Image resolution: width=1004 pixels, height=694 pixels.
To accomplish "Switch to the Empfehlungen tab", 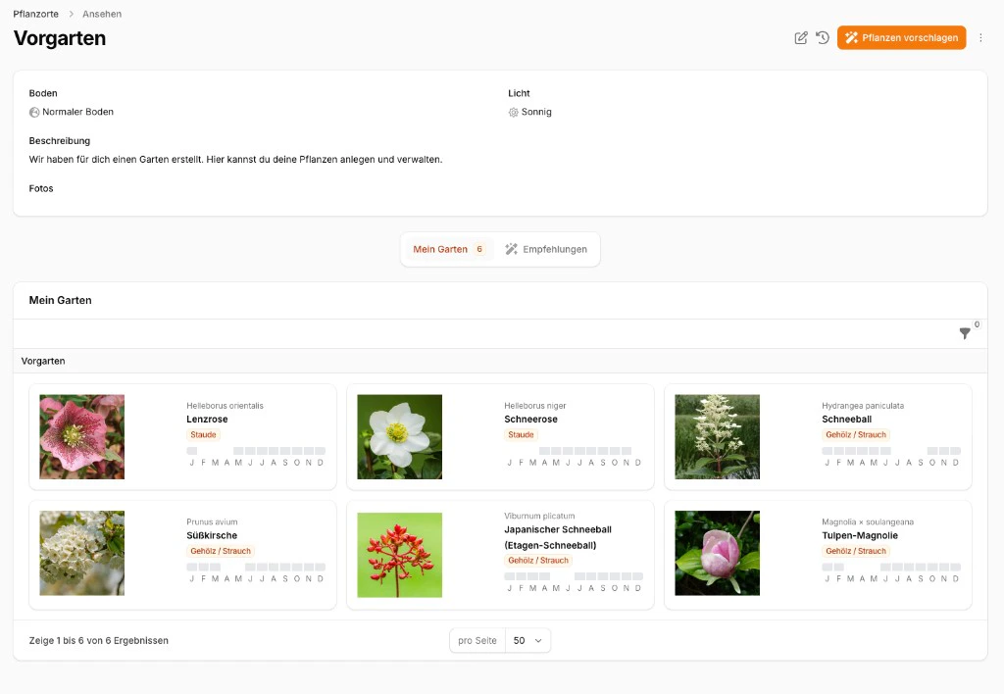I will pos(546,249).
